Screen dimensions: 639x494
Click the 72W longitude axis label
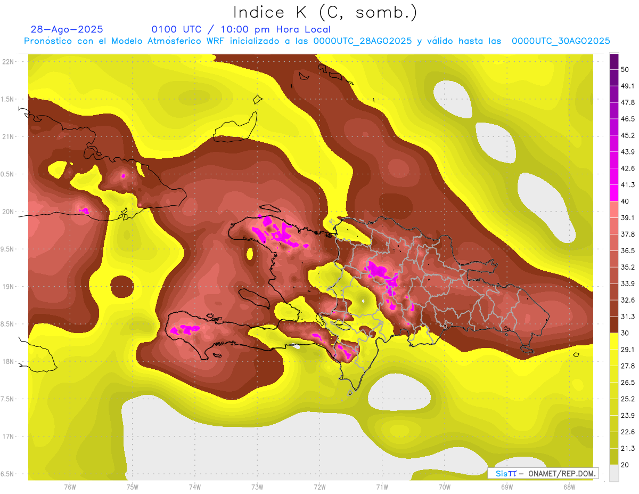tap(319, 487)
